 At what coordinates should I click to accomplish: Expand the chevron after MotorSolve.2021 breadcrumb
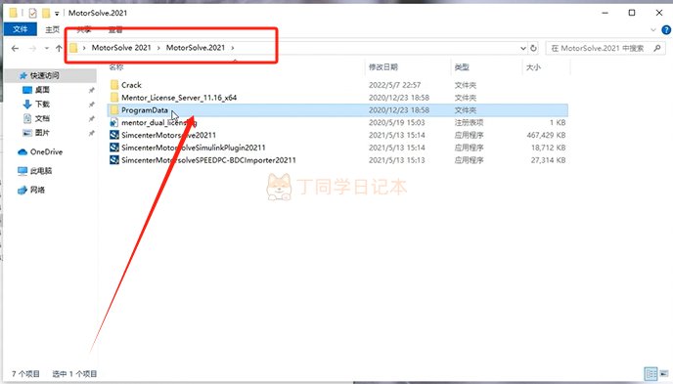(233, 48)
